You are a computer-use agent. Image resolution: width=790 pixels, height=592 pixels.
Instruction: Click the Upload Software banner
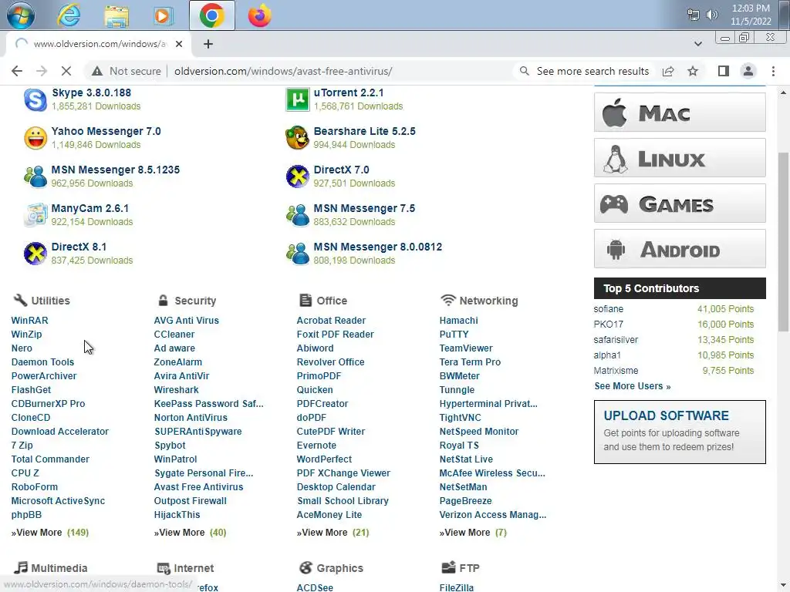coord(680,432)
